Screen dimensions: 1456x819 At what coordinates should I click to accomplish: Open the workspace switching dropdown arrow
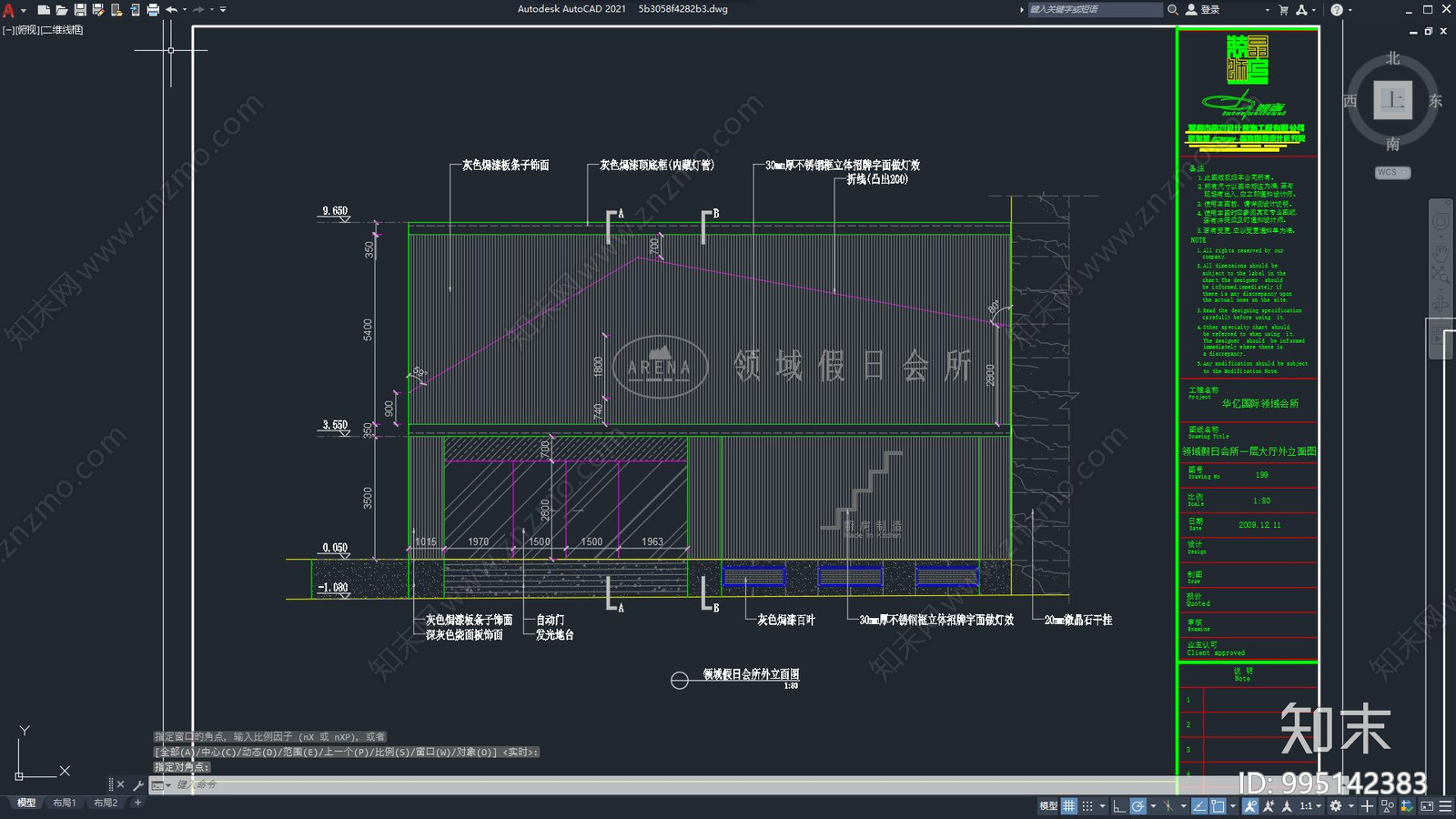coord(1351,806)
